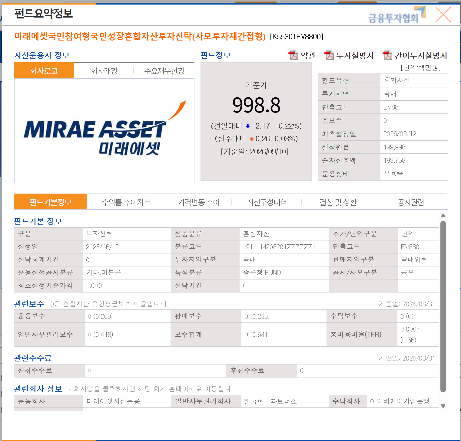461x441 pixels.
Task: Click the scrollbar up arrow
Action: (443, 216)
